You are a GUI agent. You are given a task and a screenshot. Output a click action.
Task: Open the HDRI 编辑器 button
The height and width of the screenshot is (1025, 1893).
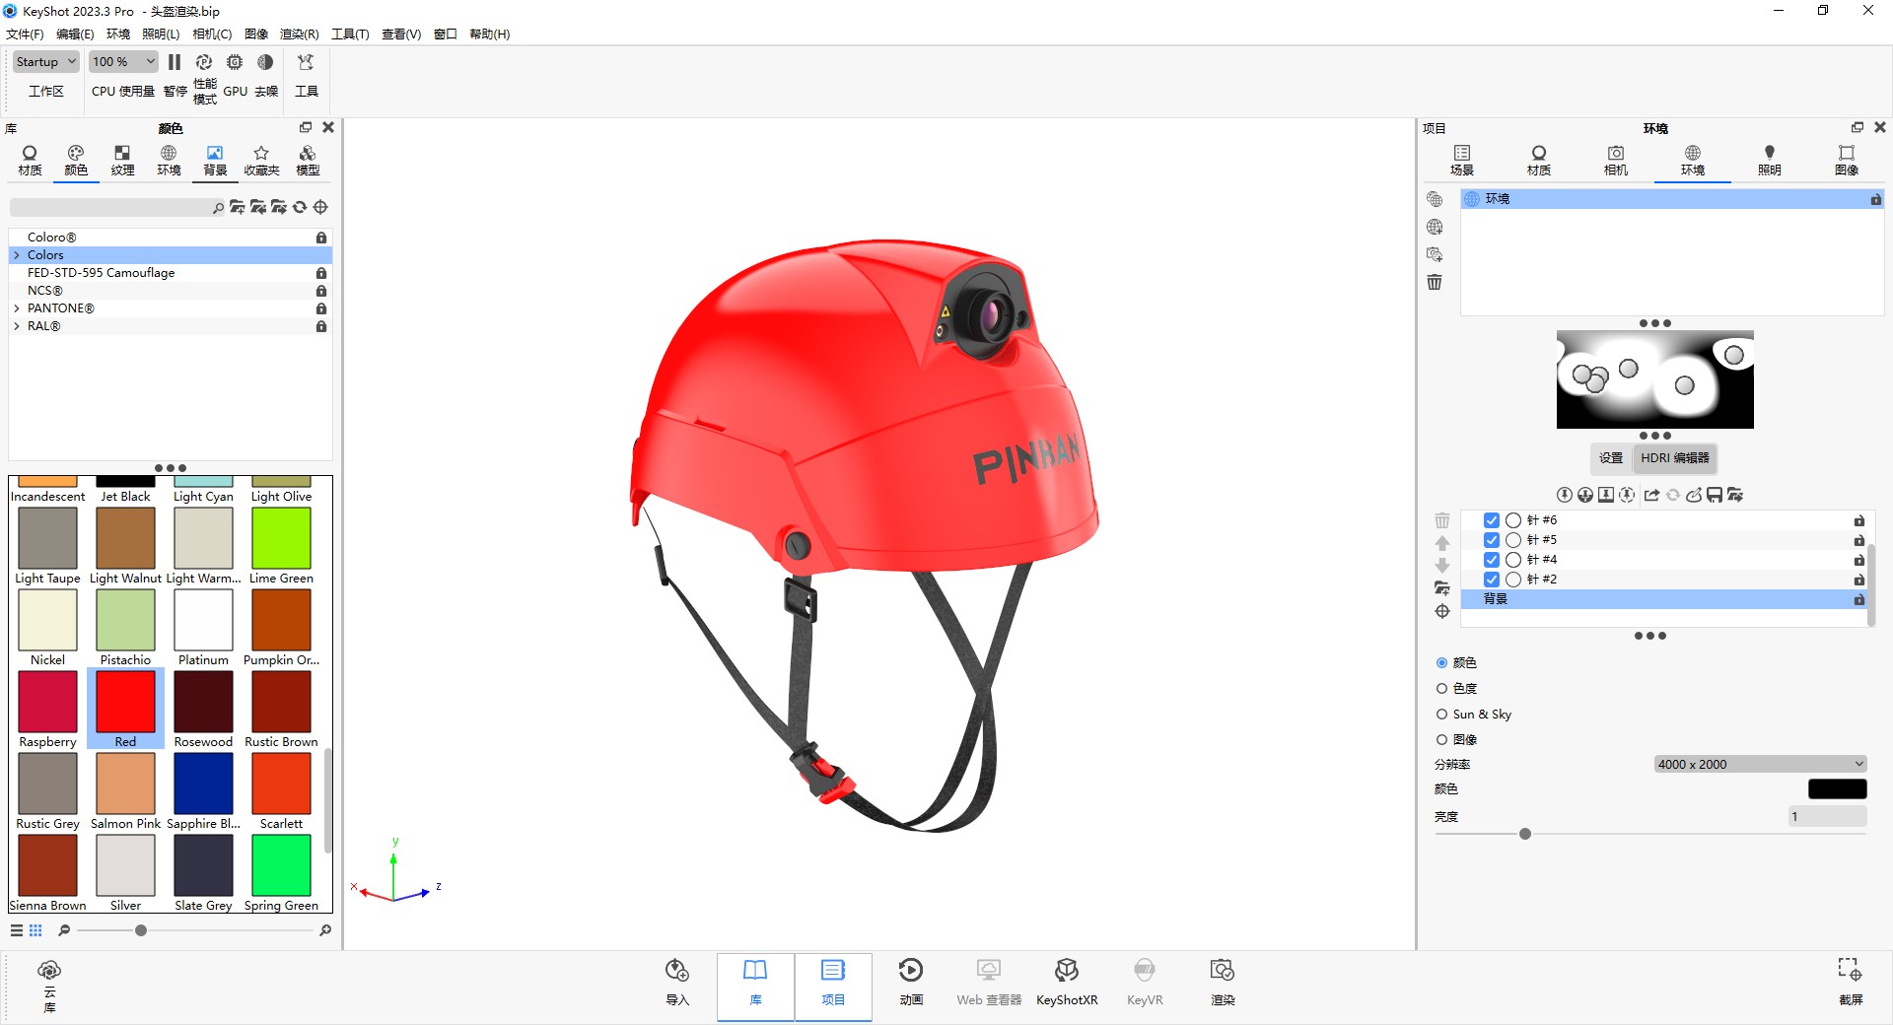[1675, 458]
